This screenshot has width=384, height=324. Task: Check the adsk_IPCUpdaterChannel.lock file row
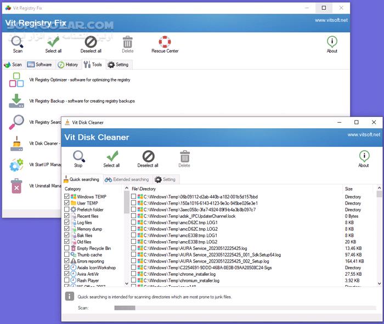pos(133,216)
